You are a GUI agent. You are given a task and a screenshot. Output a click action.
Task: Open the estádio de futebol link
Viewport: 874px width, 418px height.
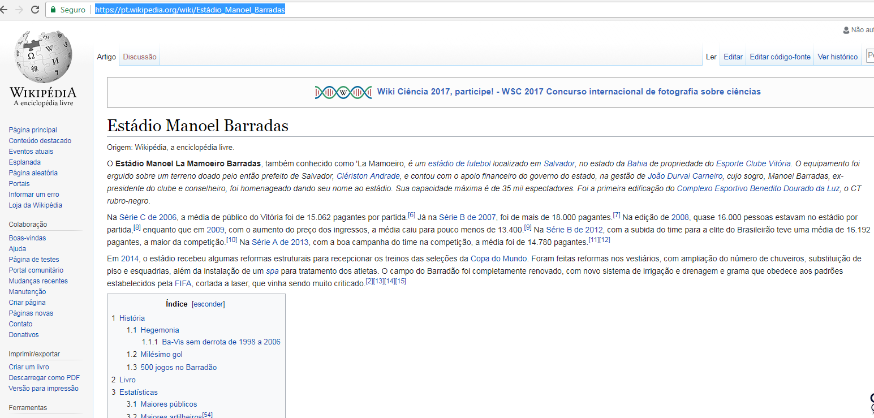coord(459,163)
